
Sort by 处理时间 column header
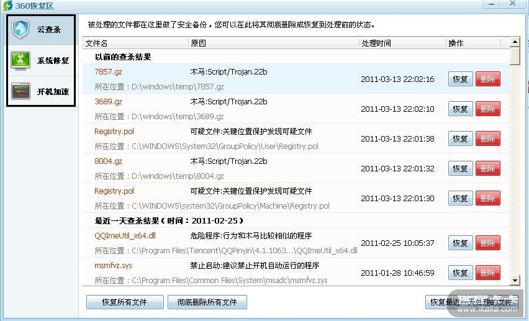pos(402,43)
